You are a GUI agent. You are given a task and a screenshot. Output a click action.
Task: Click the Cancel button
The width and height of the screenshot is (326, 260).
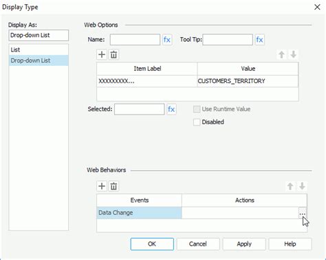pyautogui.click(x=198, y=244)
